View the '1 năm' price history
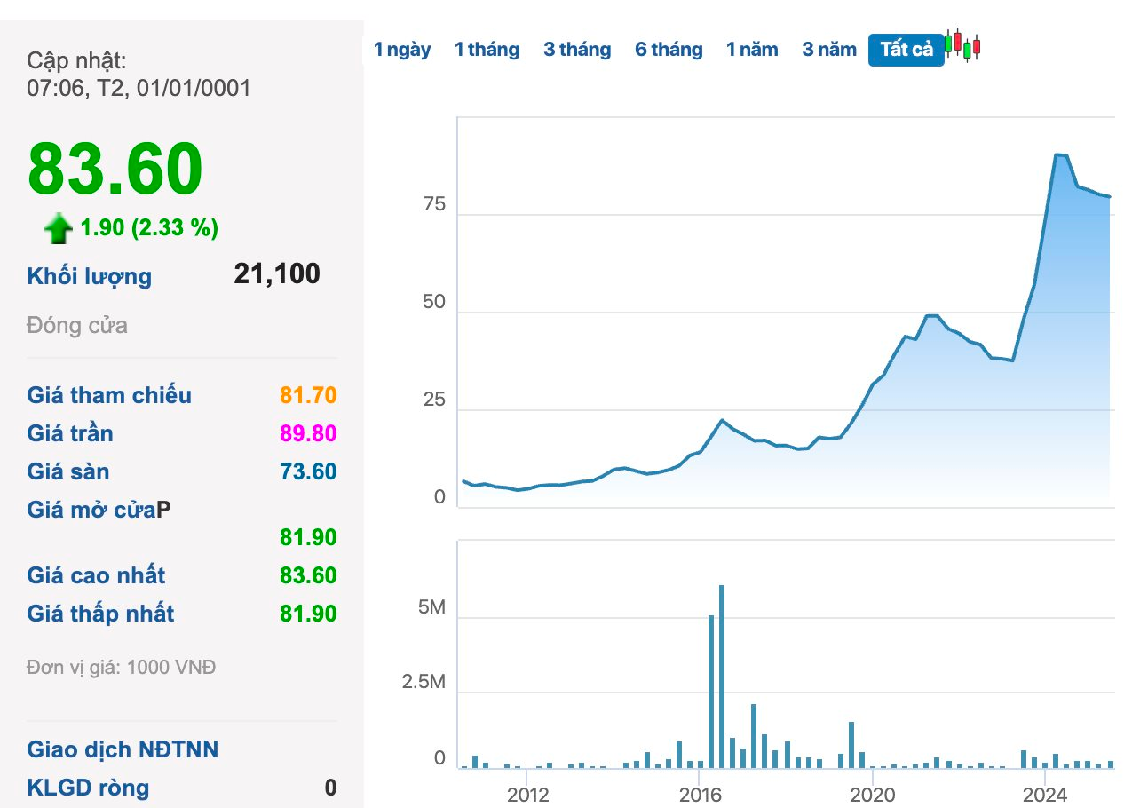 click(752, 50)
